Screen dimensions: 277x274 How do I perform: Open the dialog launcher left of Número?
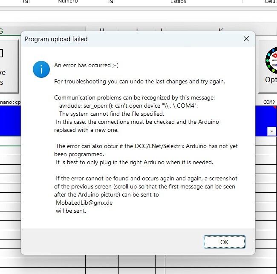(26, 2)
